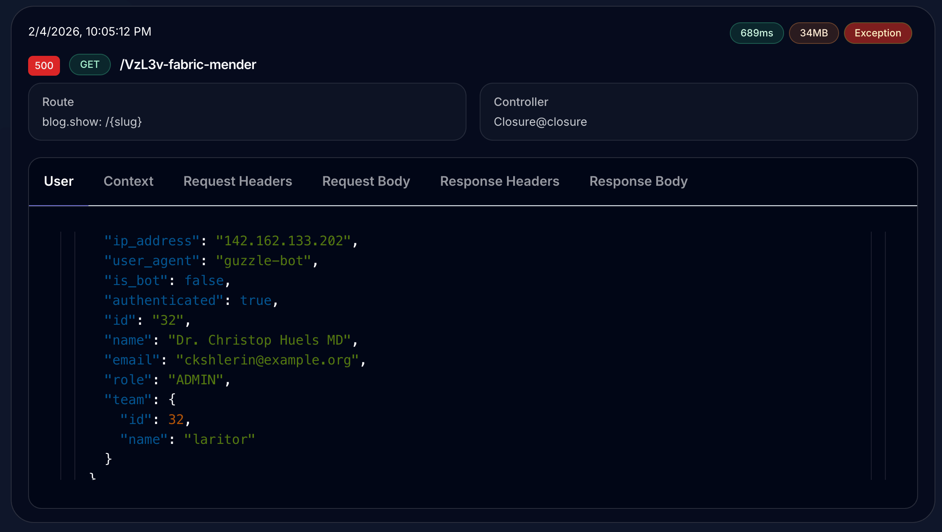Collapse the "team" object brace

(172, 400)
